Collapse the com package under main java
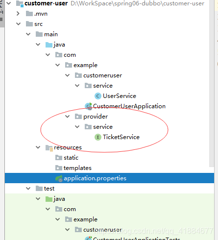The height and width of the screenshot is (240, 218). [48, 55]
